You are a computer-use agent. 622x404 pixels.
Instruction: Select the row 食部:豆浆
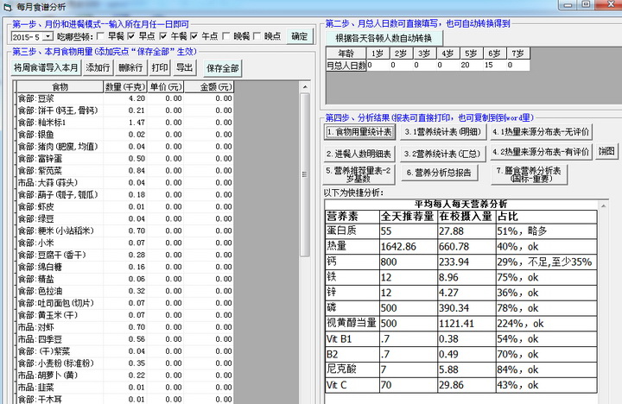125,98
